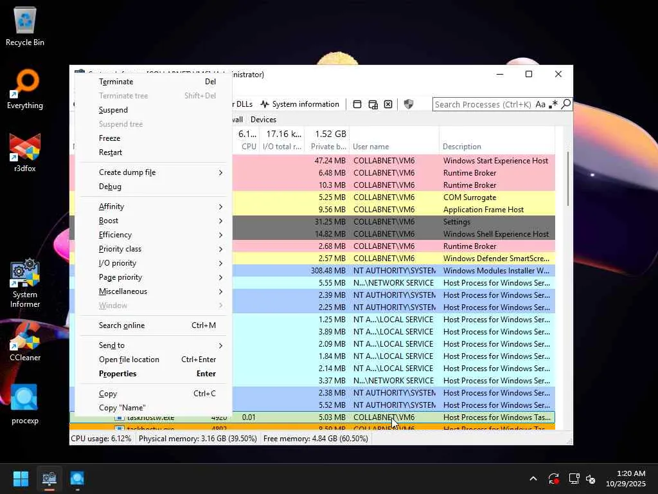The image size is (658, 494).
Task: Expand the Send to submenu
Action: pos(154,345)
